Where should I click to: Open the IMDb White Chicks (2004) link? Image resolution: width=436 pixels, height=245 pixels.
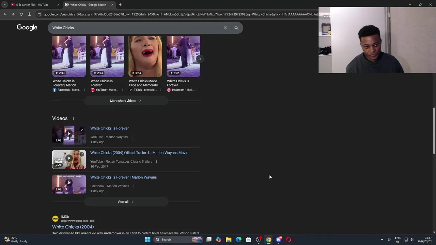(73, 227)
